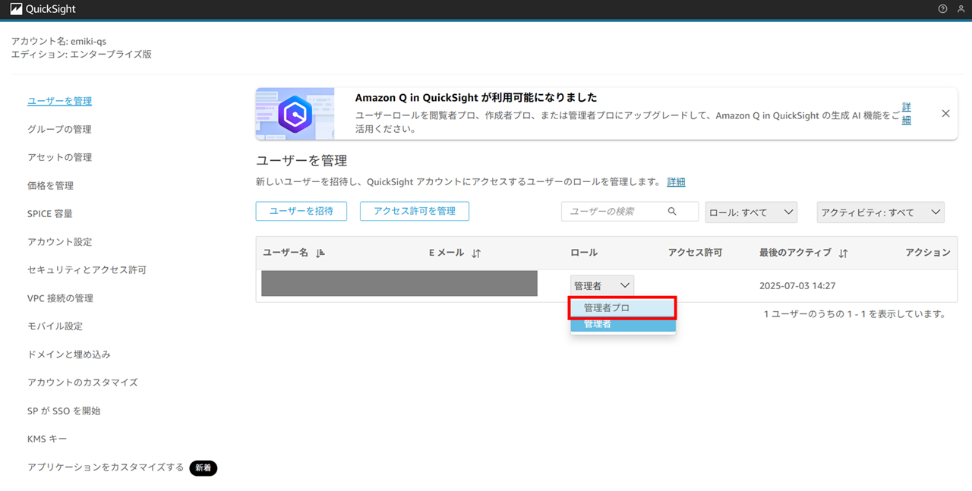Open アカウント設定 sidebar item

click(59, 242)
